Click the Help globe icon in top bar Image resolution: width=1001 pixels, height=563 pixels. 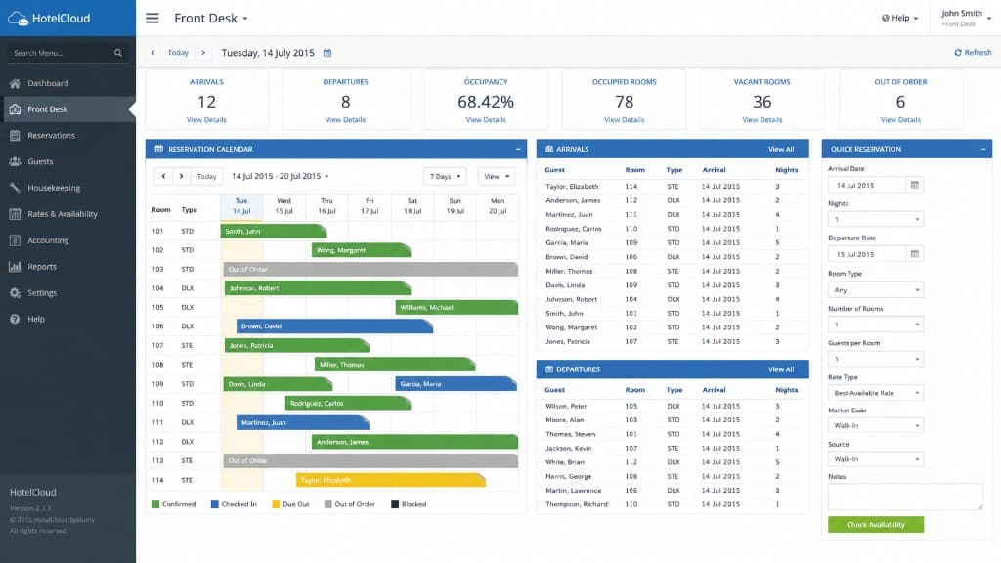[x=886, y=18]
